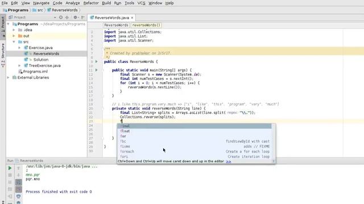Hide the Project tool window
Screen dimensions: 364x204
[x=83, y=18]
